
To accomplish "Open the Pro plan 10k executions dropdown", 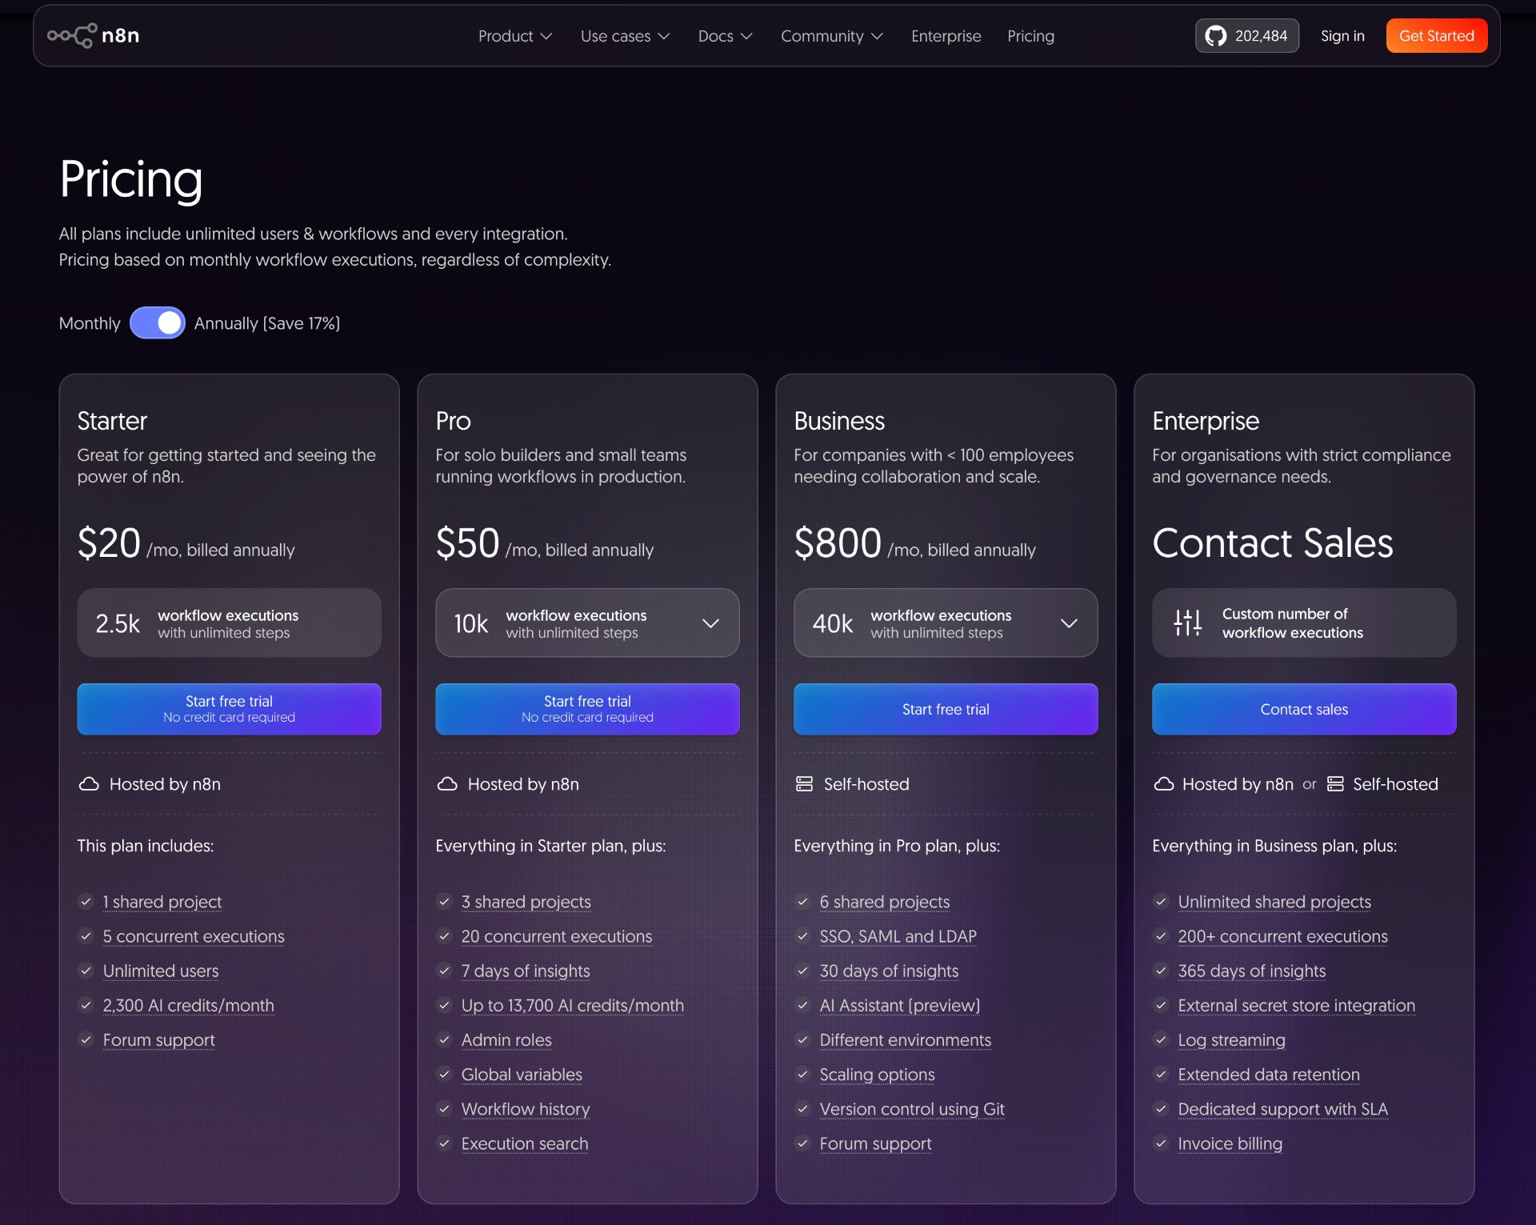I will pyautogui.click(x=587, y=623).
